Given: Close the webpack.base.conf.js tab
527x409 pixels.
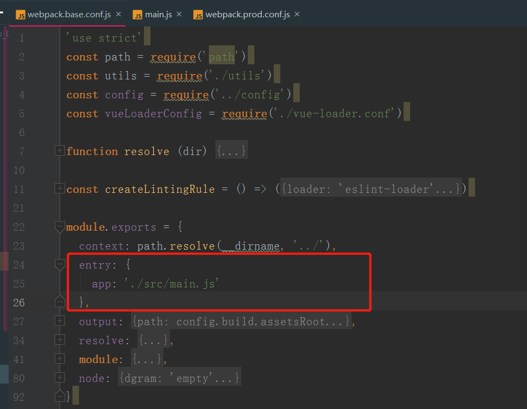Looking at the screenshot, I should (118, 15).
